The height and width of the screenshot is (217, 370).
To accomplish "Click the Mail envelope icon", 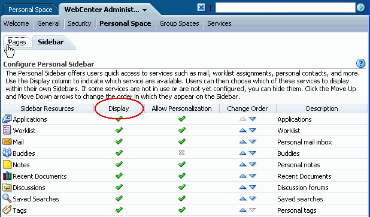I will (x=7, y=141).
